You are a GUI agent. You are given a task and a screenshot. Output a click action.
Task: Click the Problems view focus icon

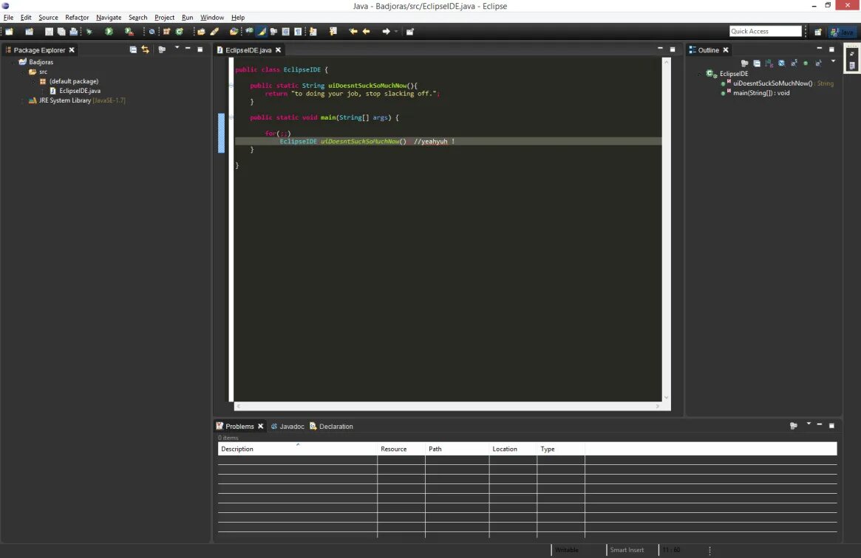point(794,425)
